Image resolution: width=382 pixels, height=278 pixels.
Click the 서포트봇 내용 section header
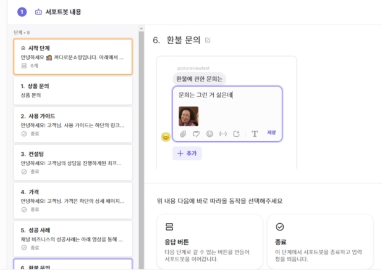[x=63, y=12]
